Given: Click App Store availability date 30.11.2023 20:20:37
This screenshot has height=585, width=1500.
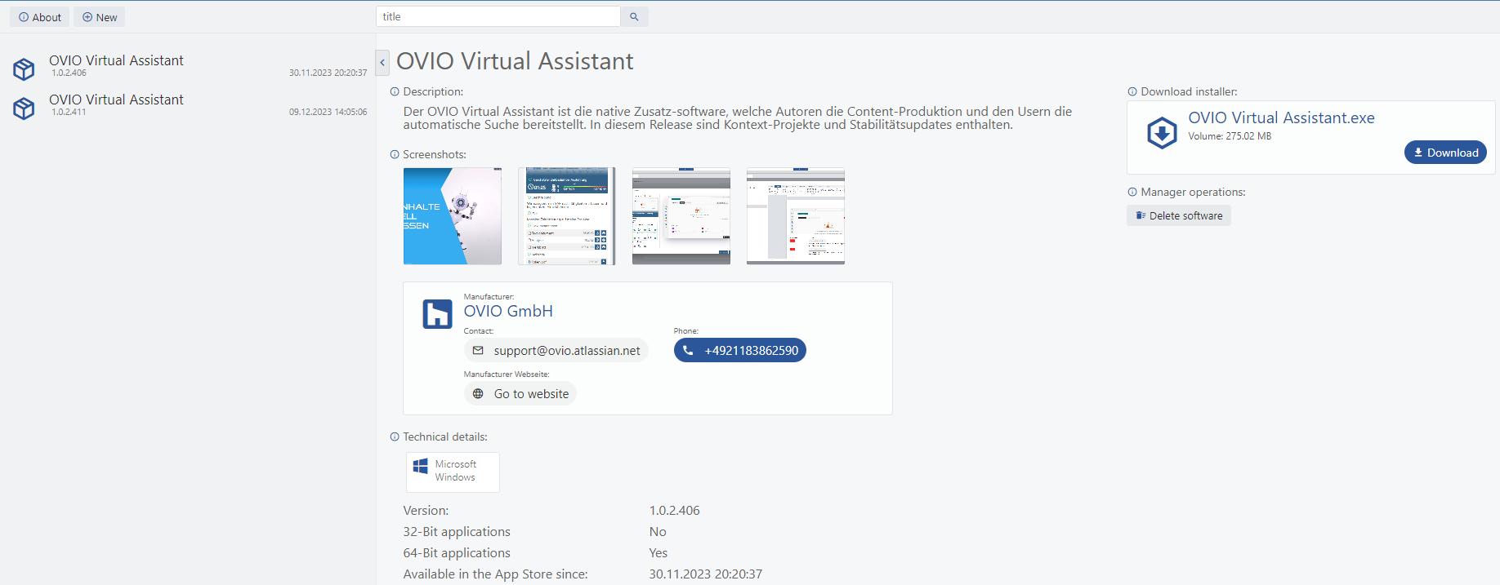Looking at the screenshot, I should pos(706,574).
